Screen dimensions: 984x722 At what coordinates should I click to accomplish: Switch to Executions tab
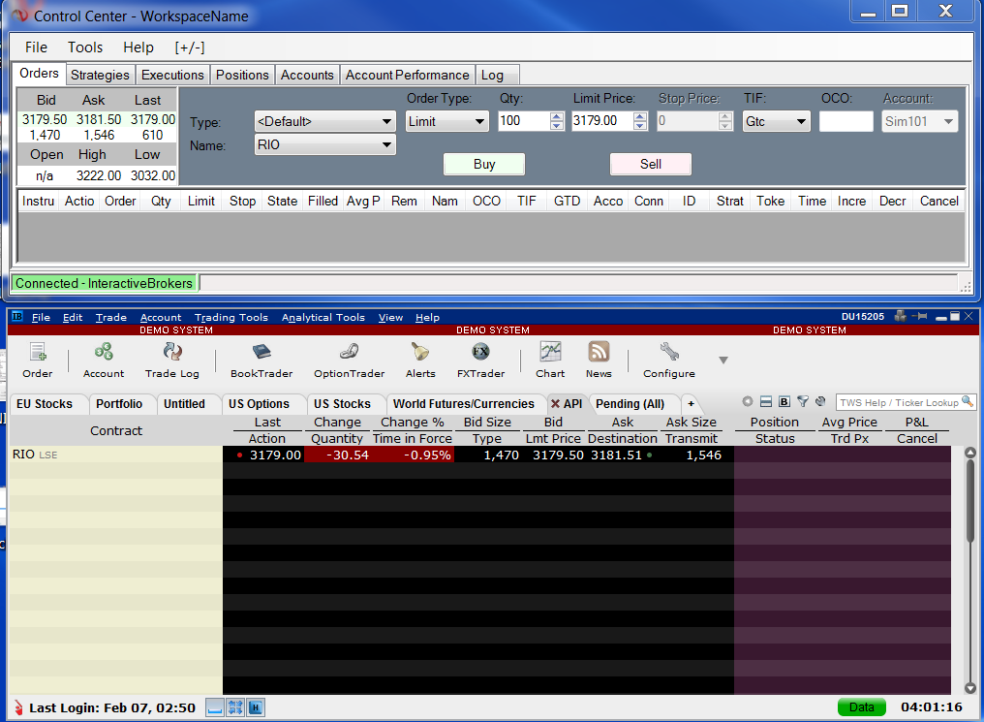pyautogui.click(x=172, y=75)
